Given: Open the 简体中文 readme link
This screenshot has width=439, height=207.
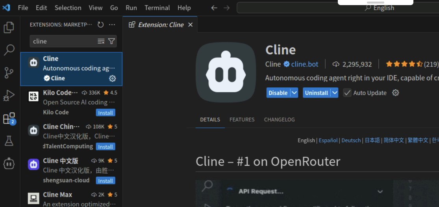Looking at the screenshot, I should [x=394, y=140].
